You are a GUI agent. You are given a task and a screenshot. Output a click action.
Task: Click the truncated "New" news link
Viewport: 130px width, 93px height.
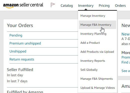[x=126, y=34]
